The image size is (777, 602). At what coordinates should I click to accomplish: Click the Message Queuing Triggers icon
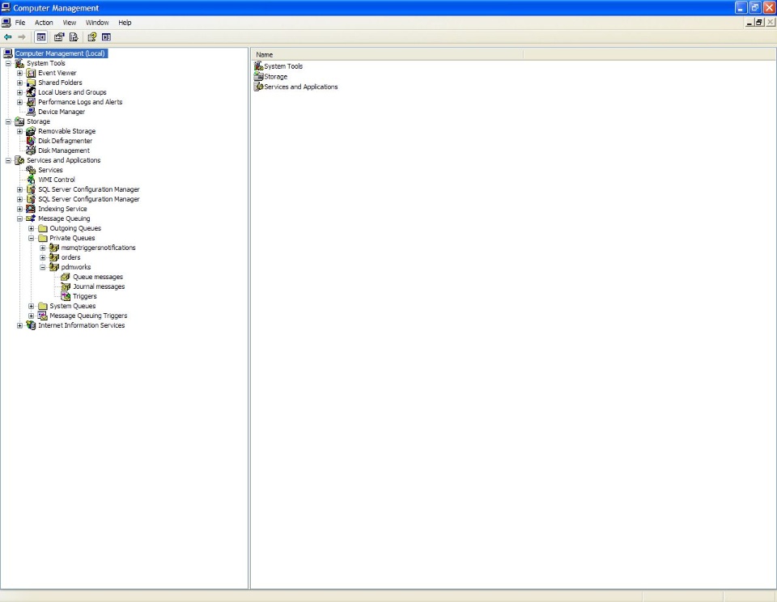[43, 316]
